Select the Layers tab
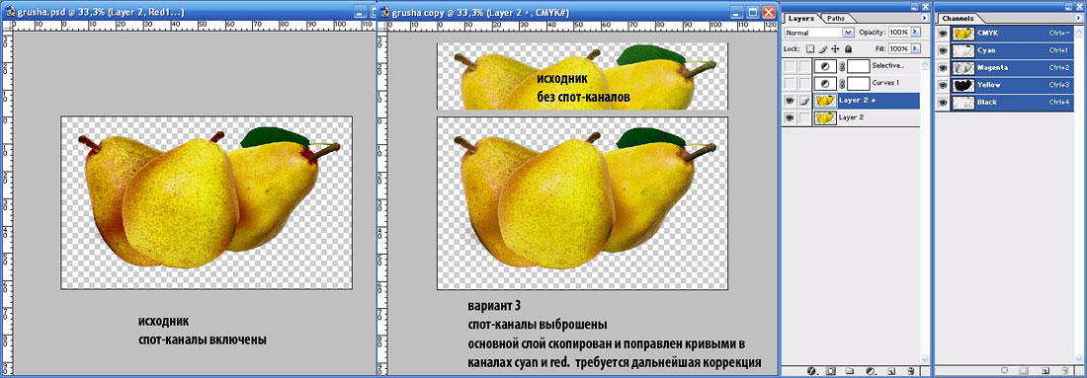 [800, 18]
